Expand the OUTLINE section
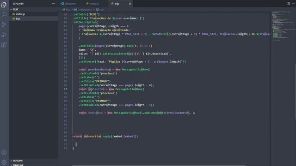 (34, 161)
